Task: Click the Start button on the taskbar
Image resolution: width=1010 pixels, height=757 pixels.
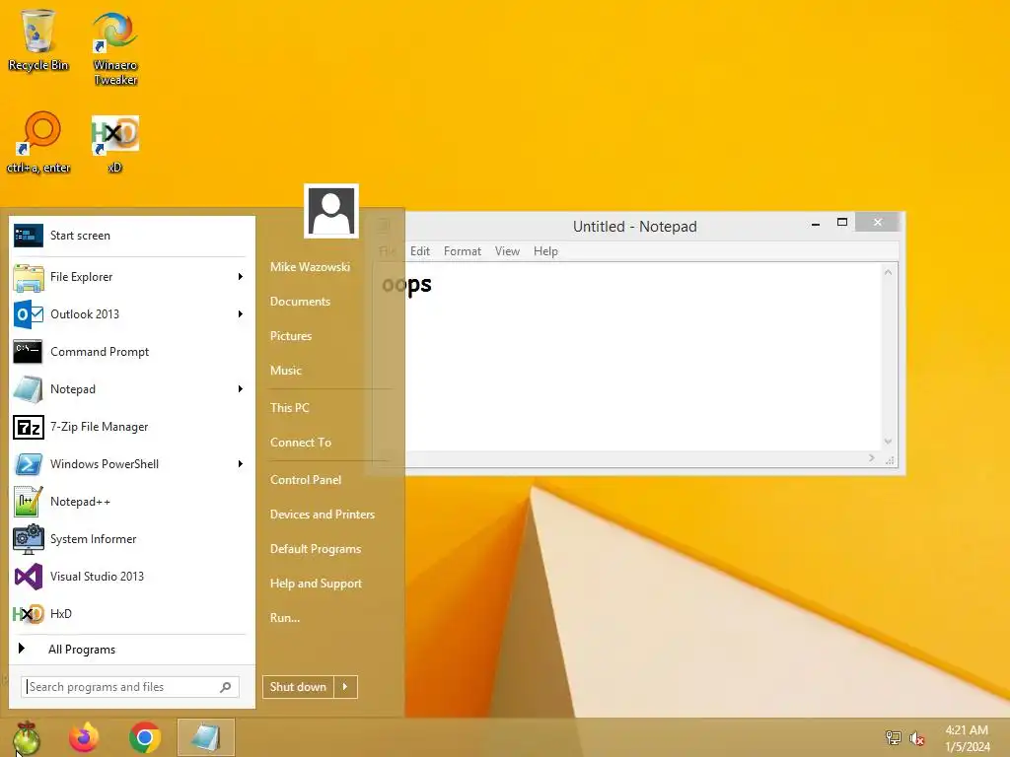Action: [26, 737]
